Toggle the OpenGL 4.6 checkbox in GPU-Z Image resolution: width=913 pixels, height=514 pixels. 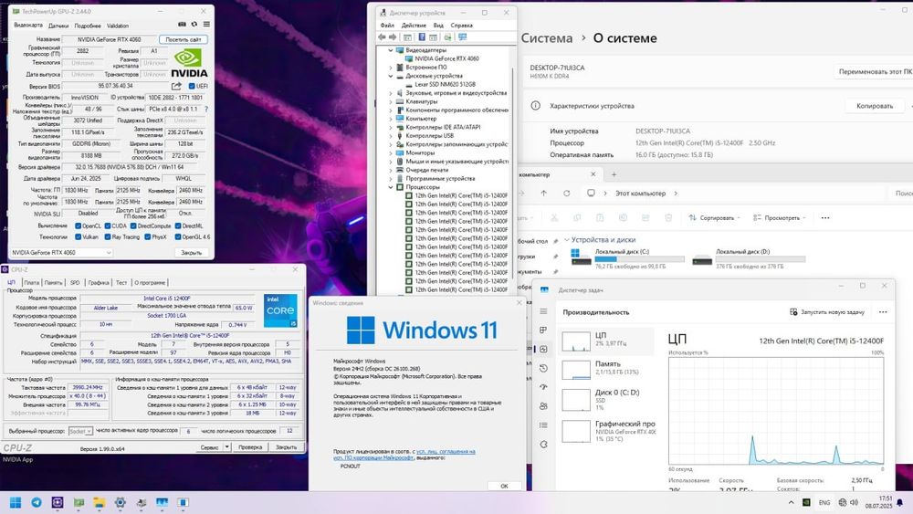tap(178, 237)
